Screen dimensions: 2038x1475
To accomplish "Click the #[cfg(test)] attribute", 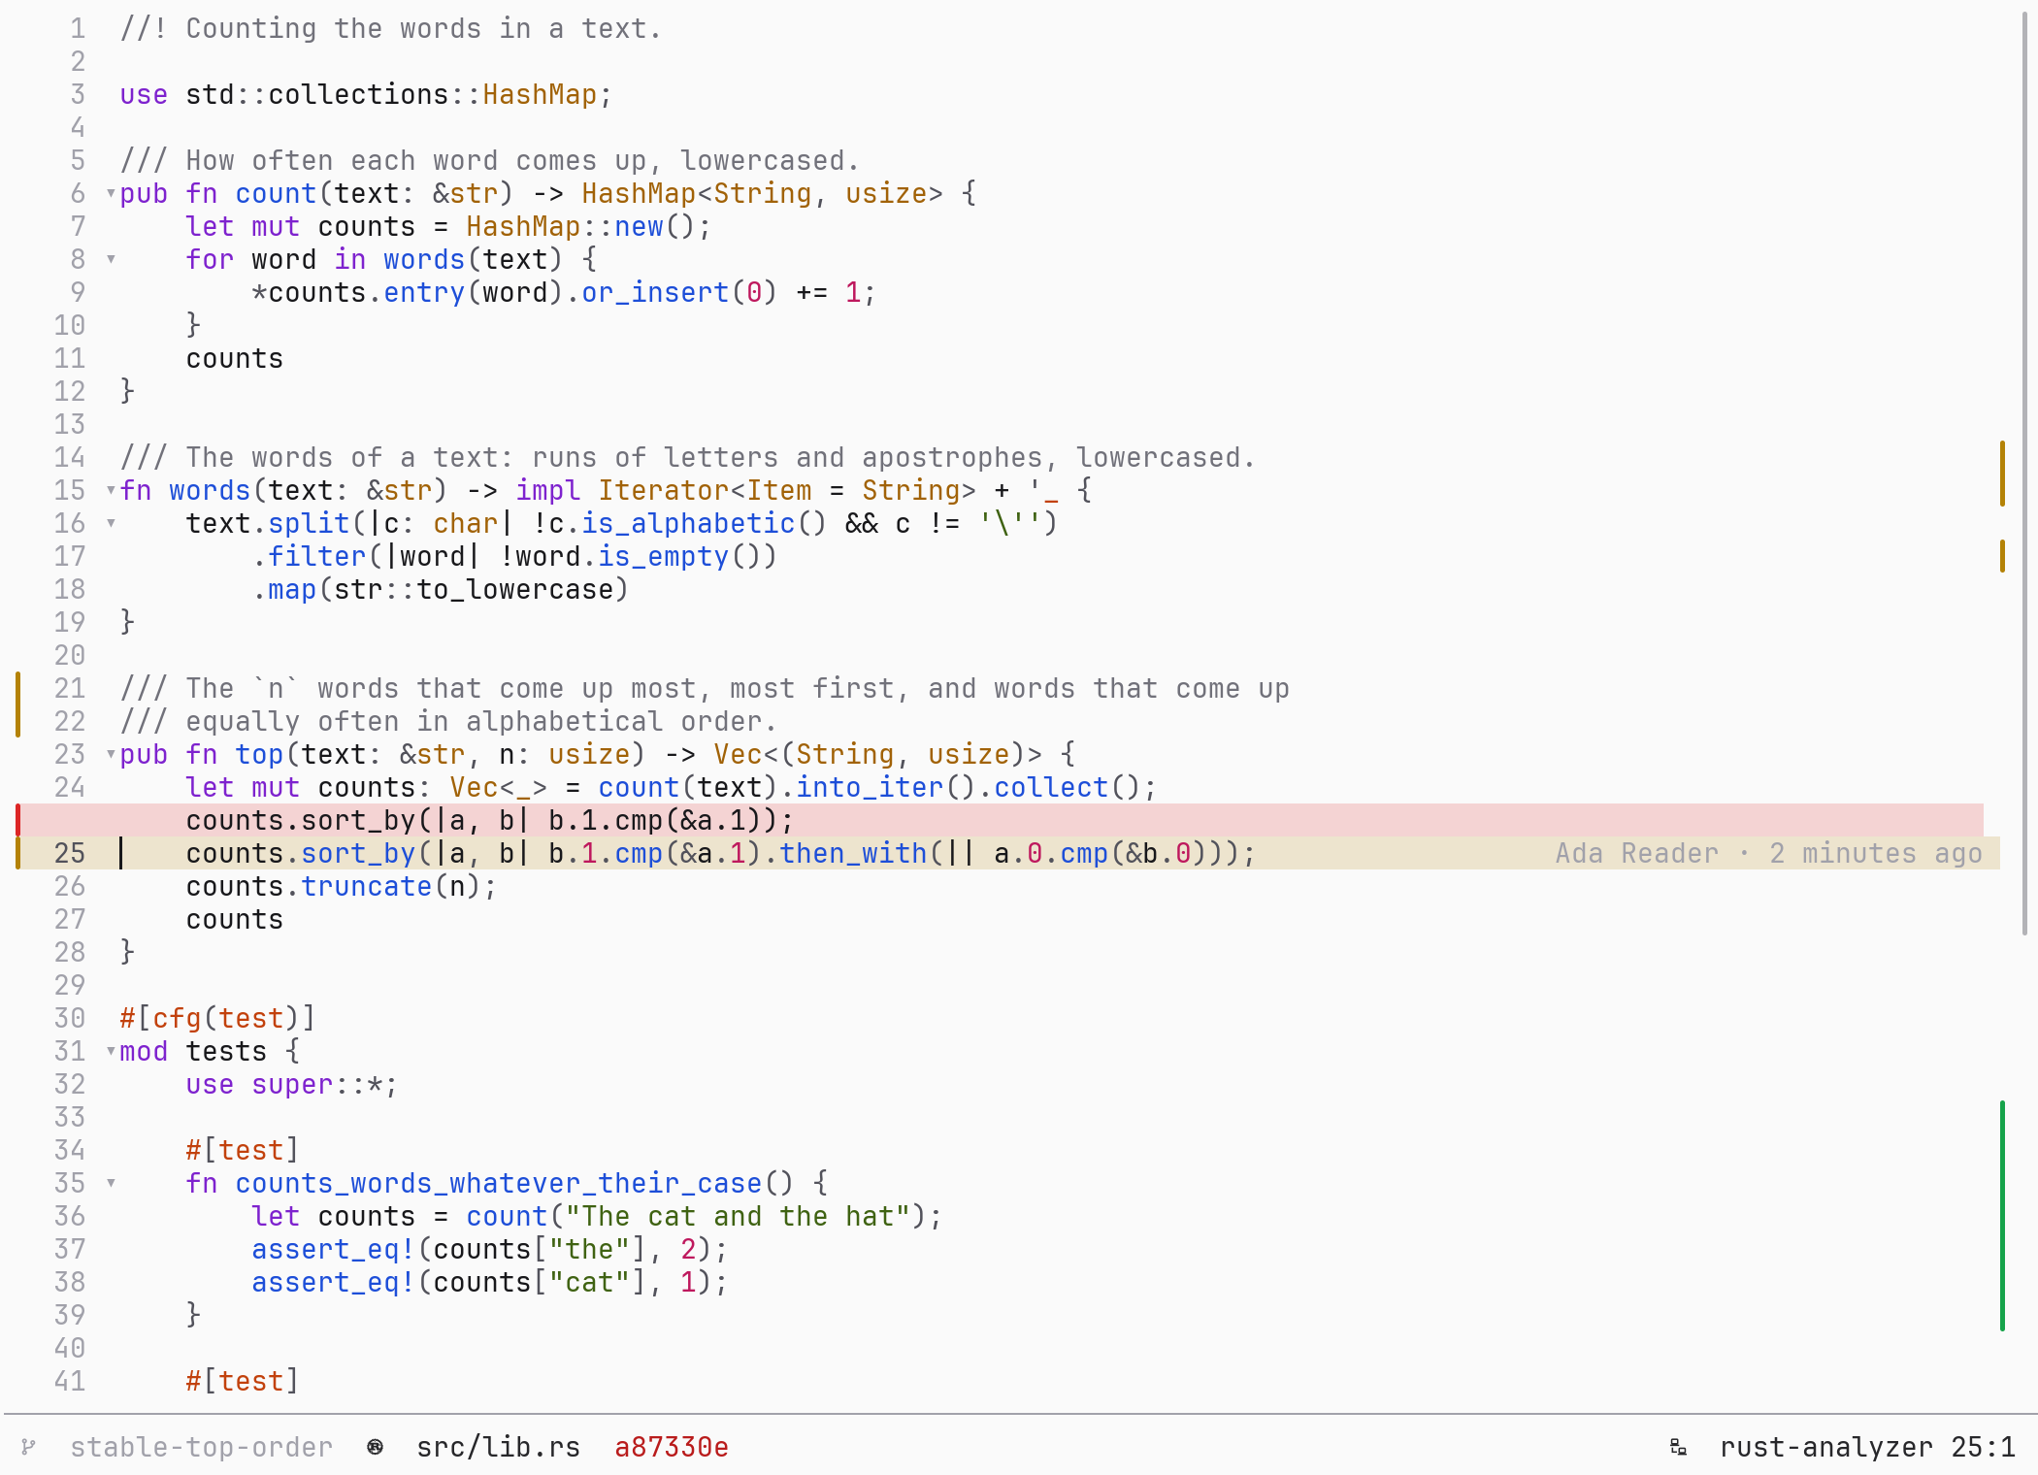I will tap(217, 1019).
